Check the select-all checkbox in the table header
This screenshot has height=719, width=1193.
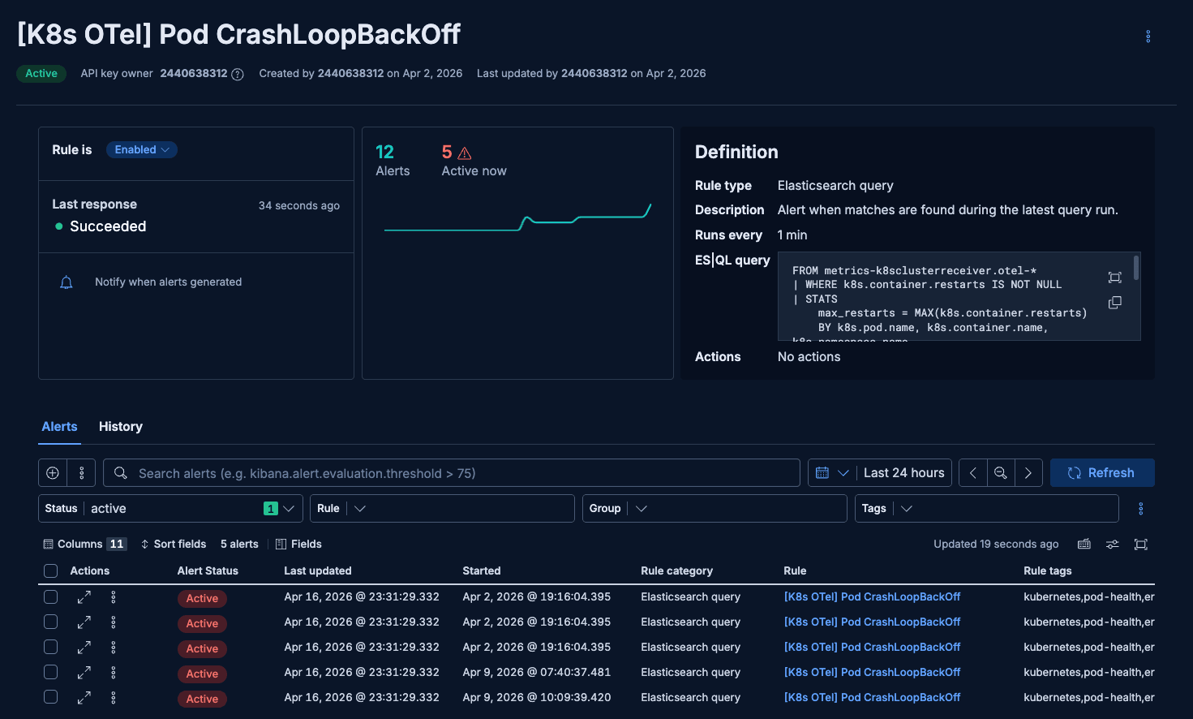[50, 570]
